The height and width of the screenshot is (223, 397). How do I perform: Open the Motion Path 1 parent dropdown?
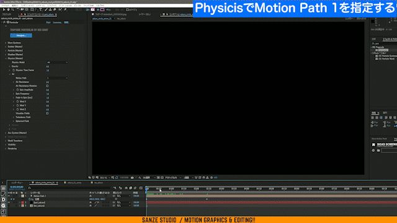[x=123, y=196]
